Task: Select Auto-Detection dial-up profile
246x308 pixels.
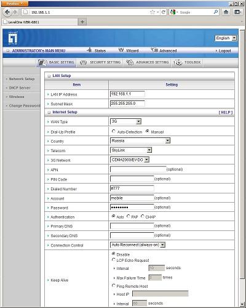Action: pyautogui.click(x=114, y=131)
